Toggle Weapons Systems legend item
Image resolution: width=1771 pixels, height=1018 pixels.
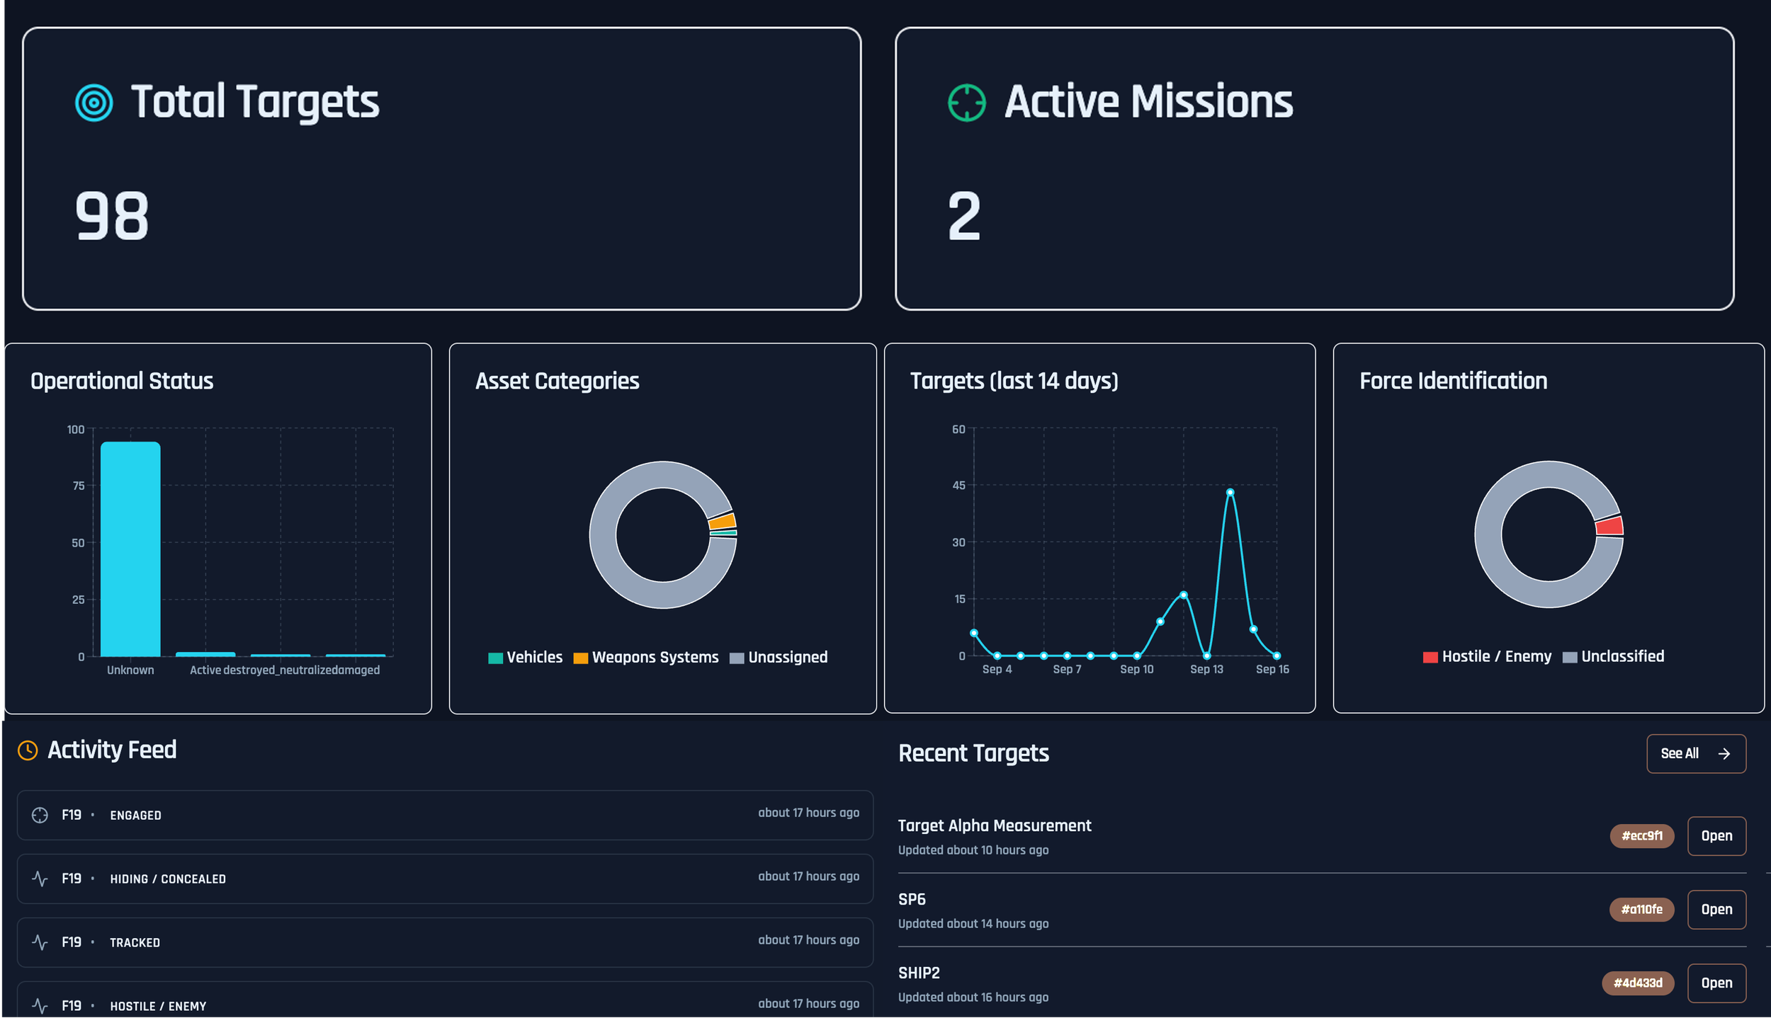(645, 658)
